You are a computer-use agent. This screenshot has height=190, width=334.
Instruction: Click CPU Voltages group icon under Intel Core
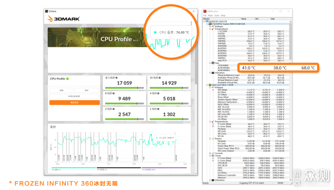click(213, 87)
